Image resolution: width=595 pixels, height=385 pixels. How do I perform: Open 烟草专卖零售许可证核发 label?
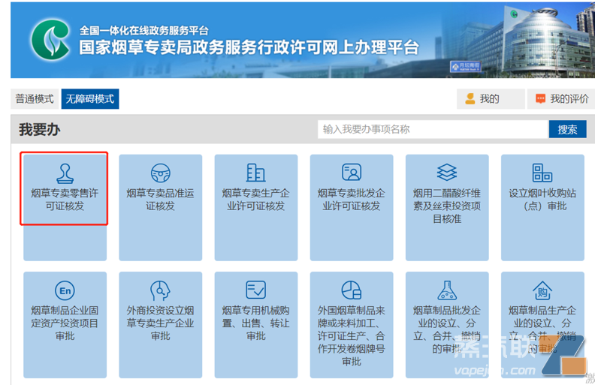pyautogui.click(x=65, y=200)
